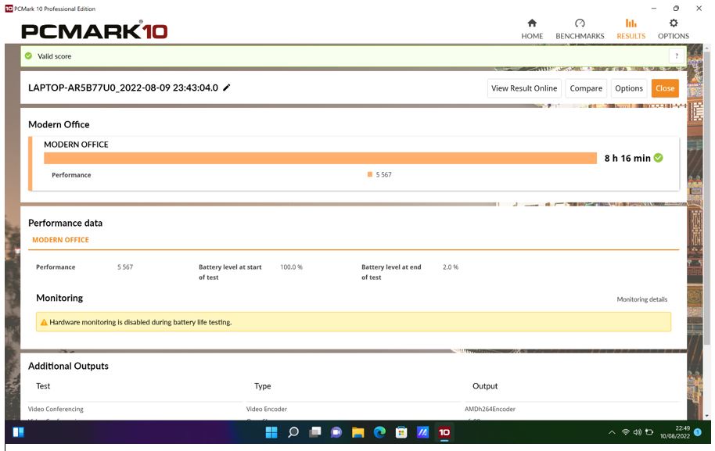Screen dimensions: 715x451
Task: Toggle the network icon in the system tray
Action: pyautogui.click(x=626, y=431)
